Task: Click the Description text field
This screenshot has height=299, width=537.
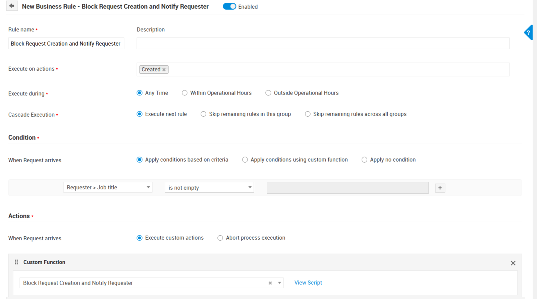Action: tap(323, 44)
